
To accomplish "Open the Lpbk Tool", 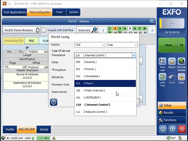I will tap(162, 77).
